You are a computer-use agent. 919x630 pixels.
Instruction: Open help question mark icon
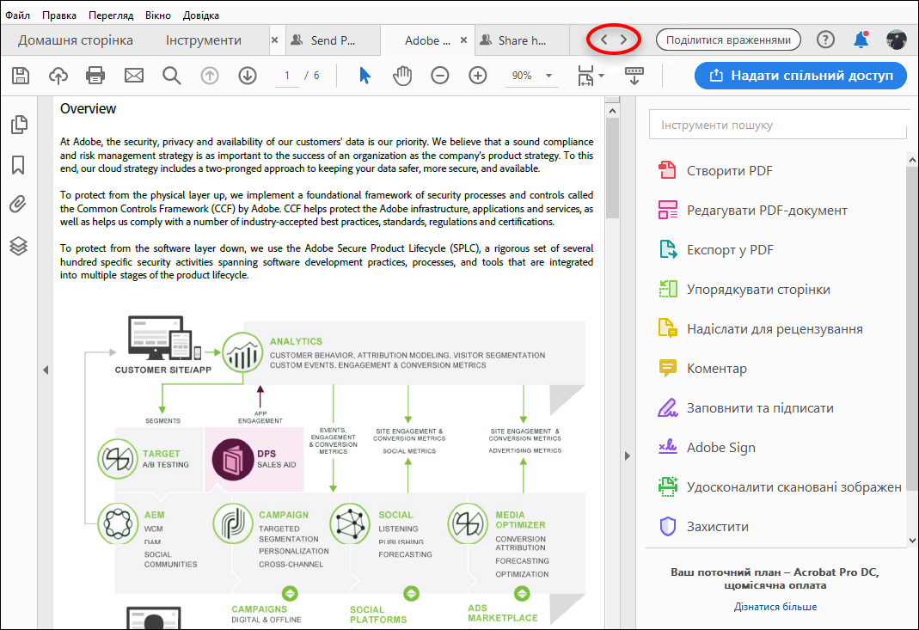coord(825,40)
